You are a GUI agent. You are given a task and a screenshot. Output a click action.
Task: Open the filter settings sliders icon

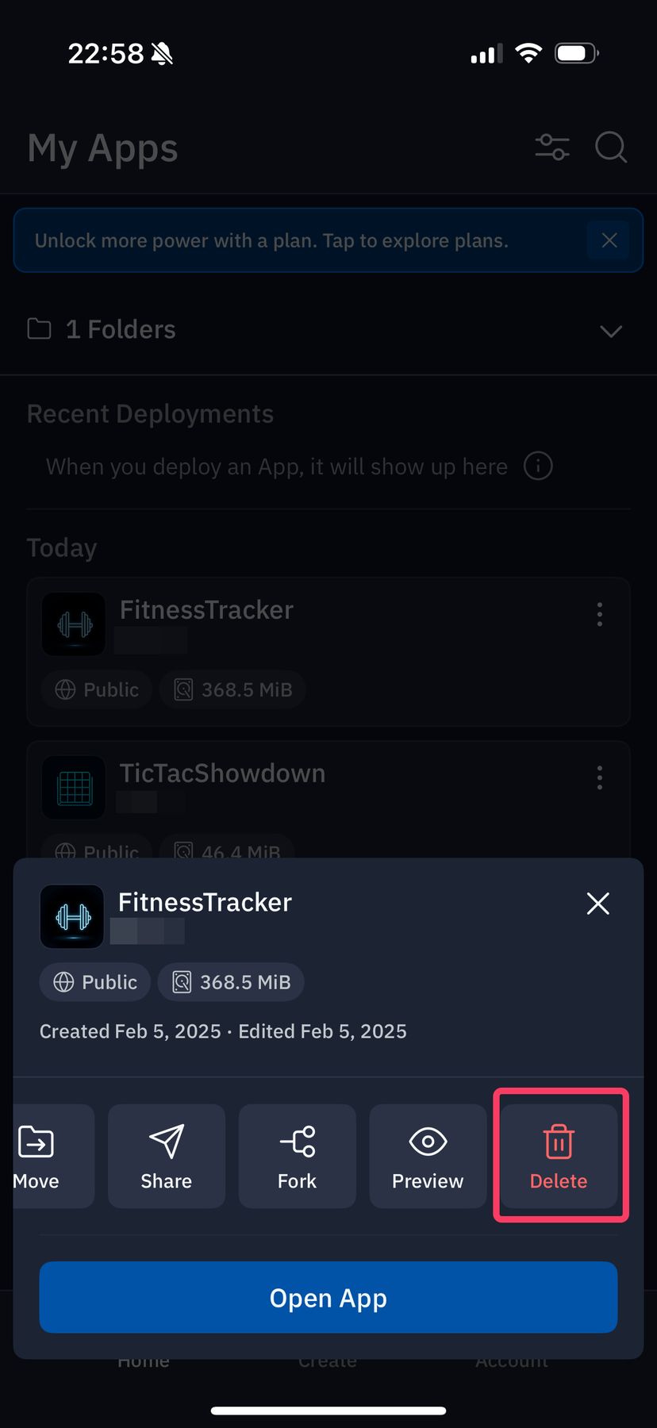point(552,148)
